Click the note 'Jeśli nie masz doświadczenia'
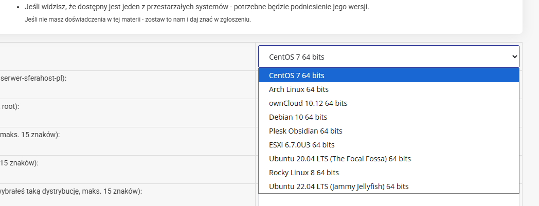The image size is (539, 206). pyautogui.click(x=138, y=19)
